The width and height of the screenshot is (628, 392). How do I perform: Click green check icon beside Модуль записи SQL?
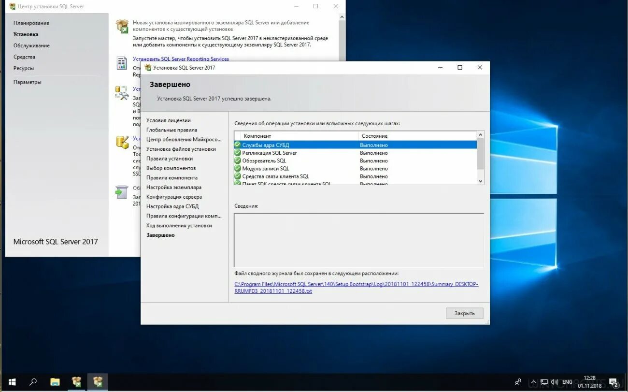point(238,168)
